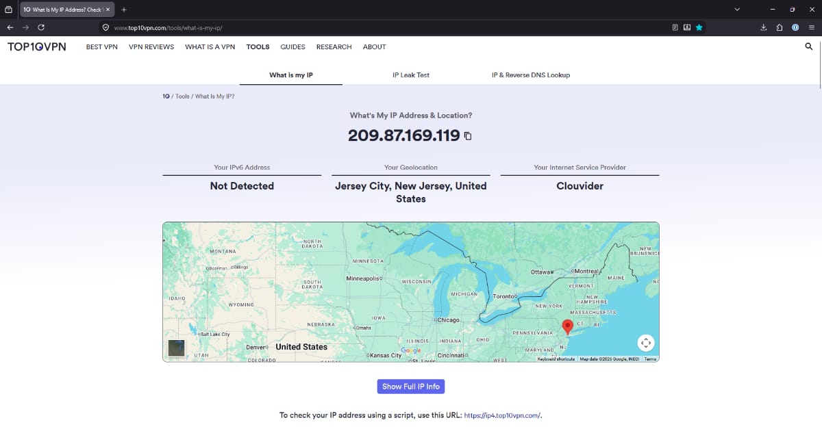Click the picture-in-picture icon in address bar
Image resolution: width=822 pixels, height=431 pixels.
687,27
